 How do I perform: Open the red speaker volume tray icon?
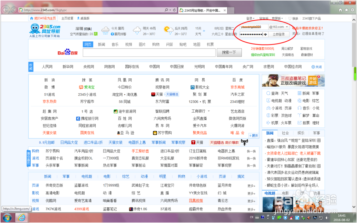click(x=309, y=218)
